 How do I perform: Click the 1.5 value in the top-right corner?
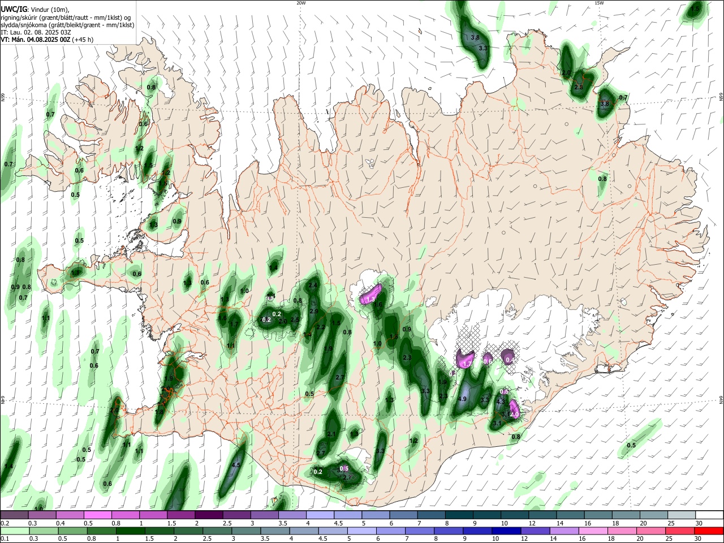point(696,8)
